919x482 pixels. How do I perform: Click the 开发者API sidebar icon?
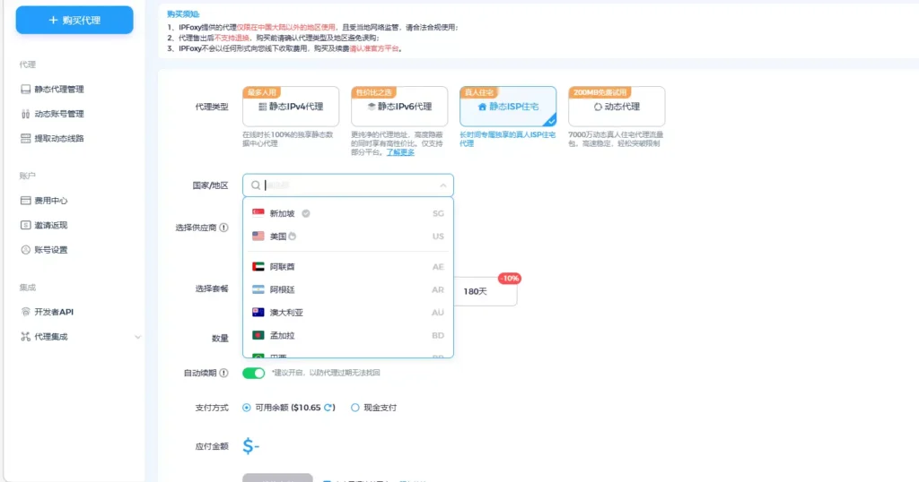tap(25, 312)
